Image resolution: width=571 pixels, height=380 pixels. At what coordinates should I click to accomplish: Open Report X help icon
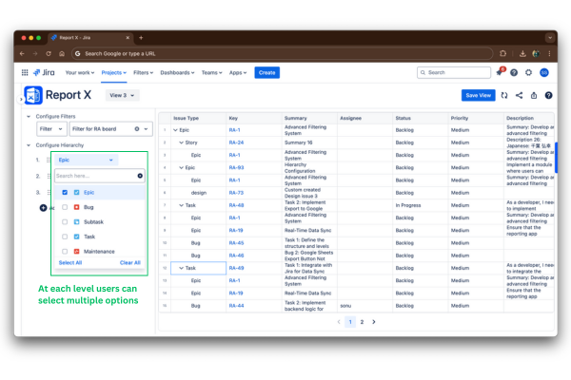click(x=548, y=95)
